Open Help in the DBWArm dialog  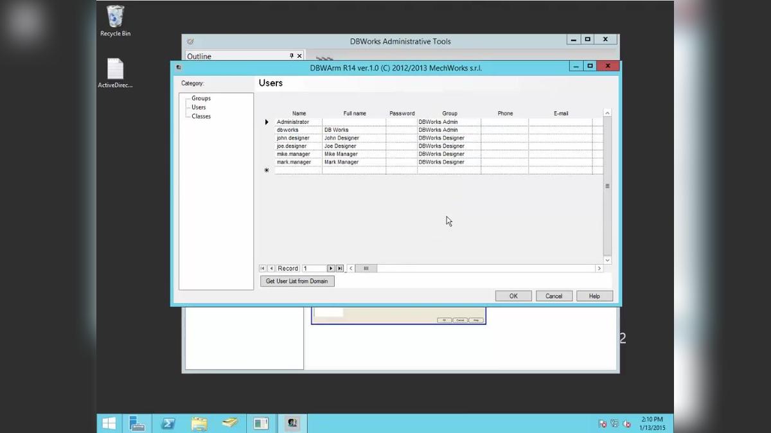point(594,296)
